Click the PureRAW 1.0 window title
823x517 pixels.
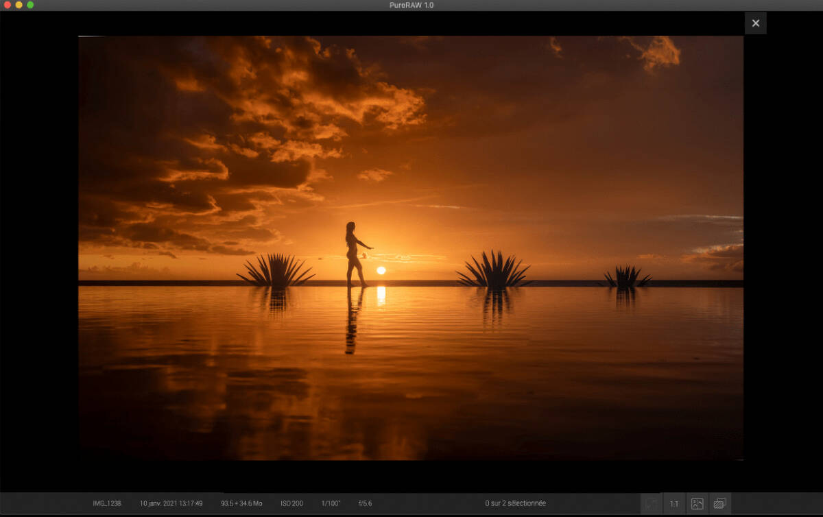(411, 5)
